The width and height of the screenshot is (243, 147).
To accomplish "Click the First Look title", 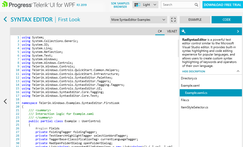I will pos(69,19).
